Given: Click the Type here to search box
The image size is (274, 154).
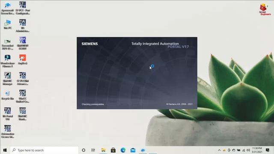Looking at the screenshot, I should pos(44,150).
